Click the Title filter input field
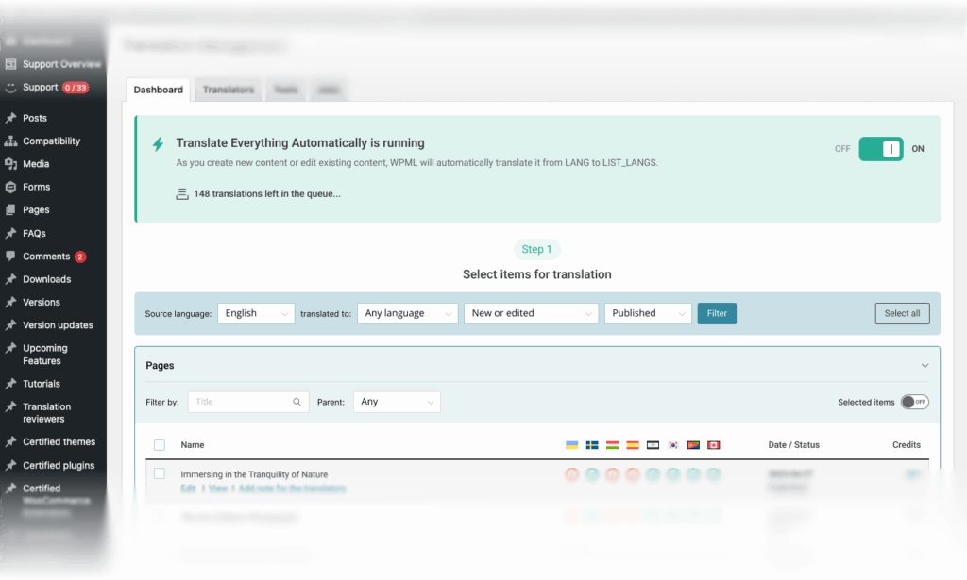Image resolution: width=967 pixels, height=580 pixels. click(x=248, y=402)
